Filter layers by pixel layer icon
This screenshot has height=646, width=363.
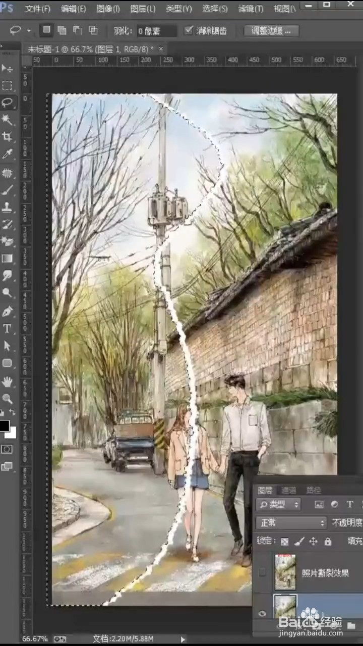319,504
